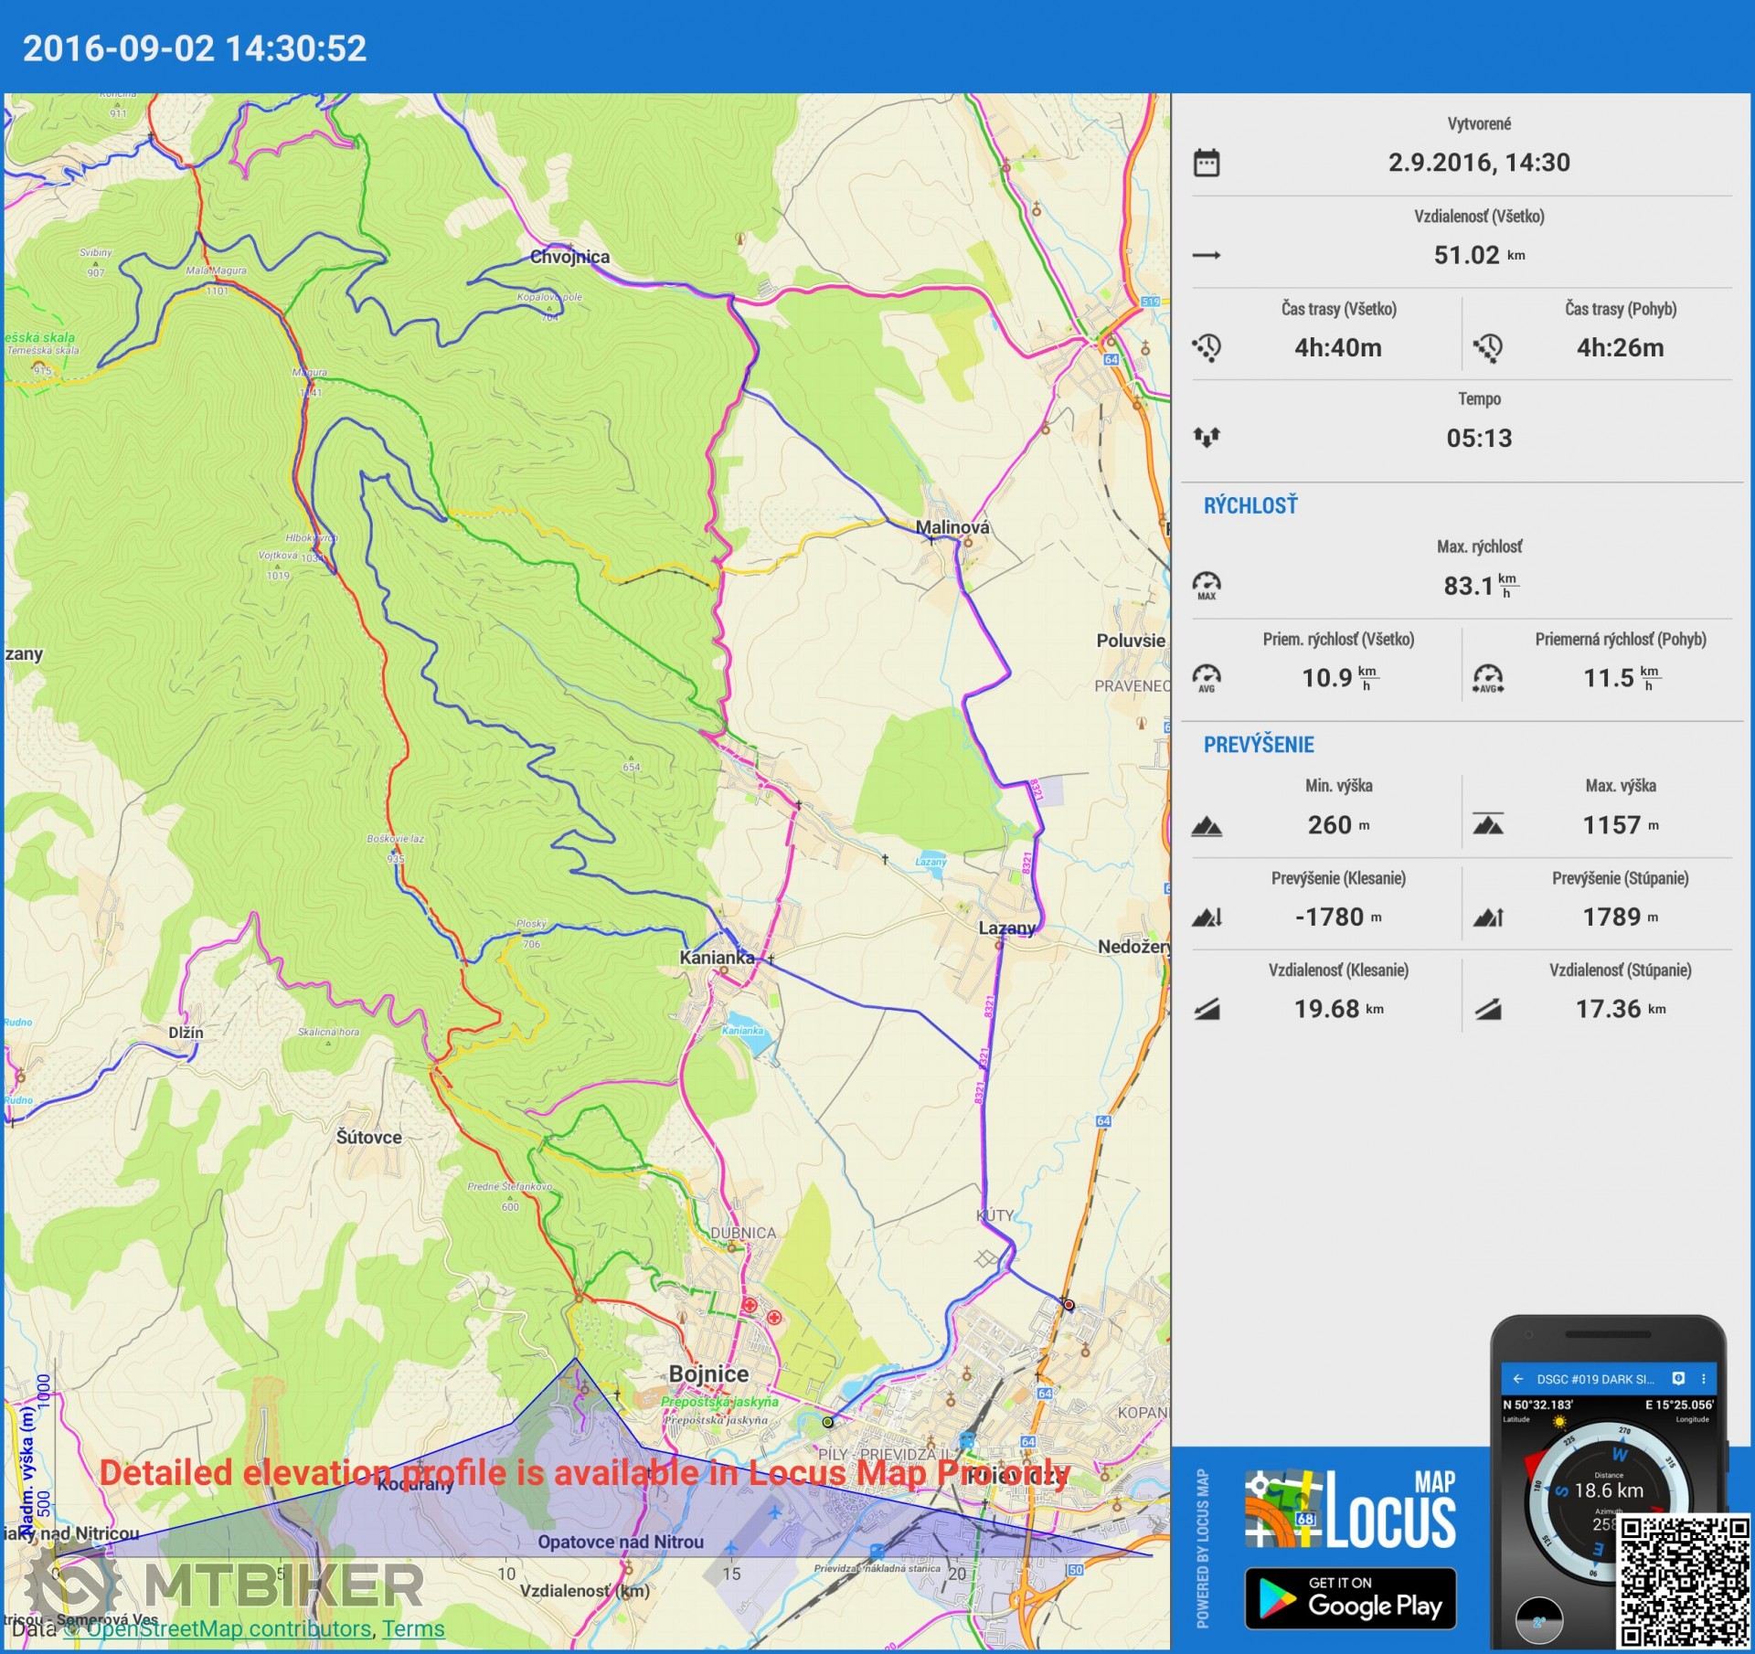The height and width of the screenshot is (1654, 1755).
Task: Click the average speed gauge icon
Action: [1207, 678]
